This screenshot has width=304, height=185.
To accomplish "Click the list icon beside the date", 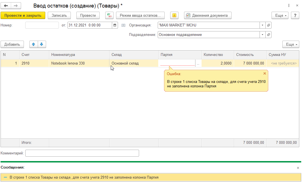I will pos(123,25).
